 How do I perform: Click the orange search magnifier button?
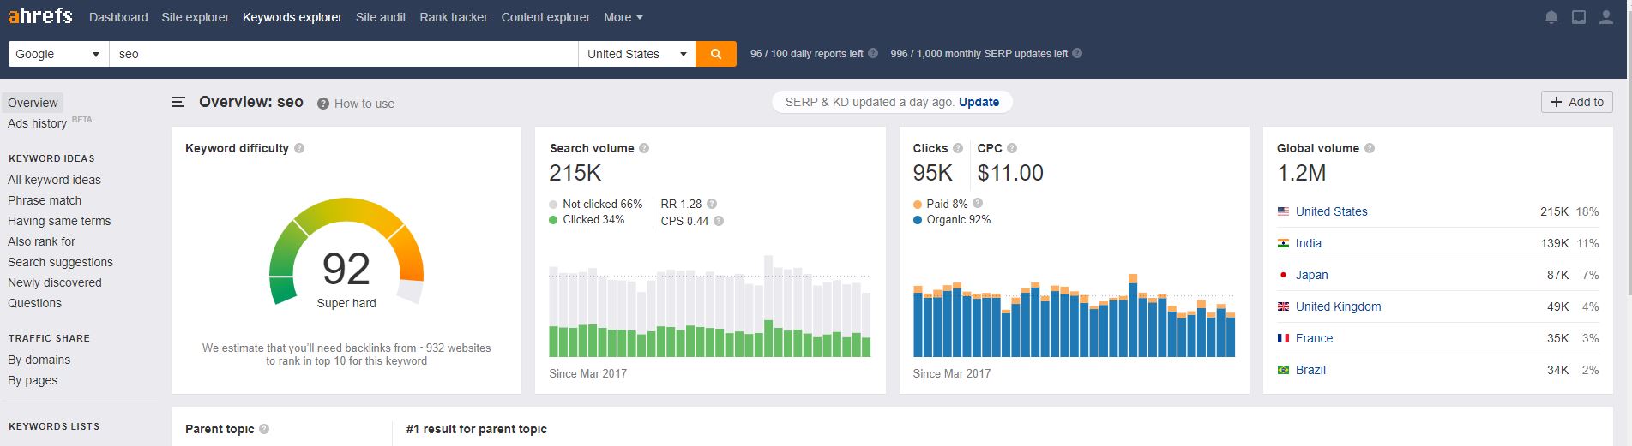pyautogui.click(x=715, y=54)
